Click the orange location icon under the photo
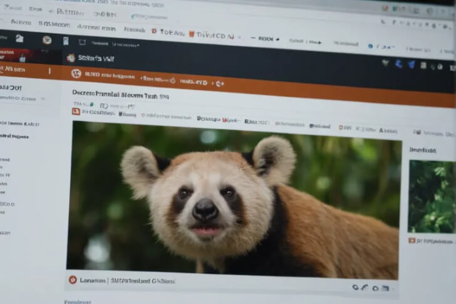Viewport: 456px width, 304px height. (x=73, y=280)
